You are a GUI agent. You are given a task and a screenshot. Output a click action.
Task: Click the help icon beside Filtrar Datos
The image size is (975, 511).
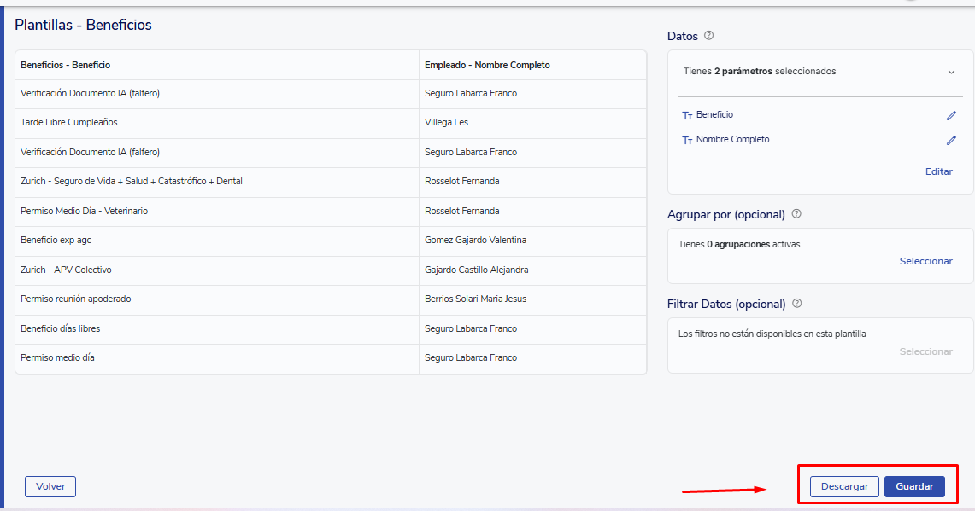click(x=796, y=304)
